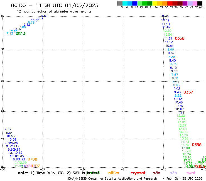
Task: Click the wave height value '17.00'
Action: point(186,148)
